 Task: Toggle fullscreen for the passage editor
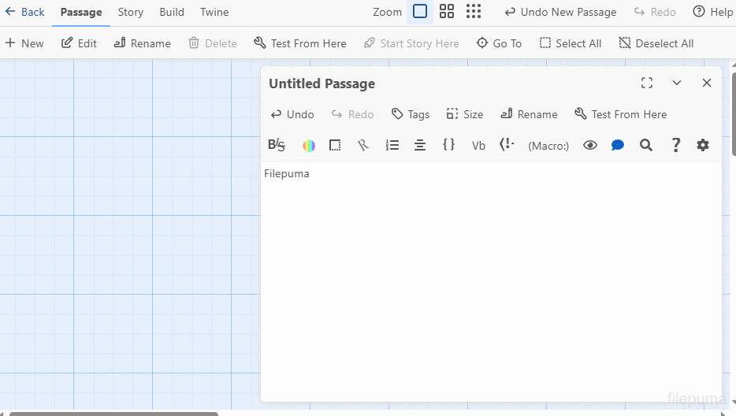pyautogui.click(x=647, y=84)
